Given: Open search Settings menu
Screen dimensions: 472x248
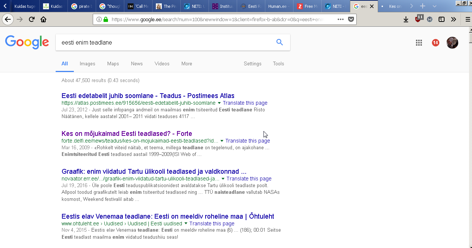Looking at the screenshot, I should pyautogui.click(x=253, y=63).
